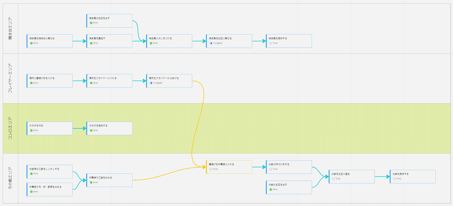The height and width of the screenshot is (206, 453).
Task: Click the Done status icon on 焼き鳥を裏返す card
Action: (x=91, y=43)
